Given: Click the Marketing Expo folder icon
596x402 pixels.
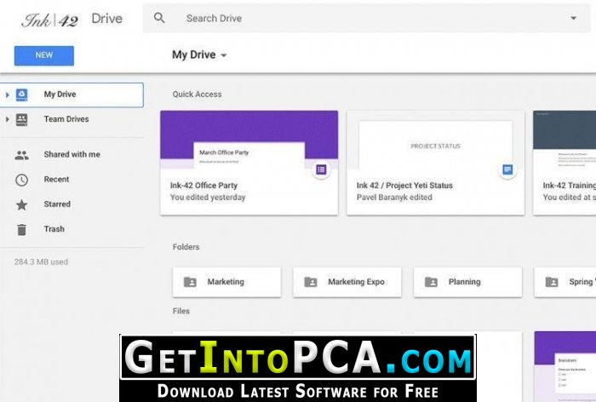Looking at the screenshot, I should 311,282.
